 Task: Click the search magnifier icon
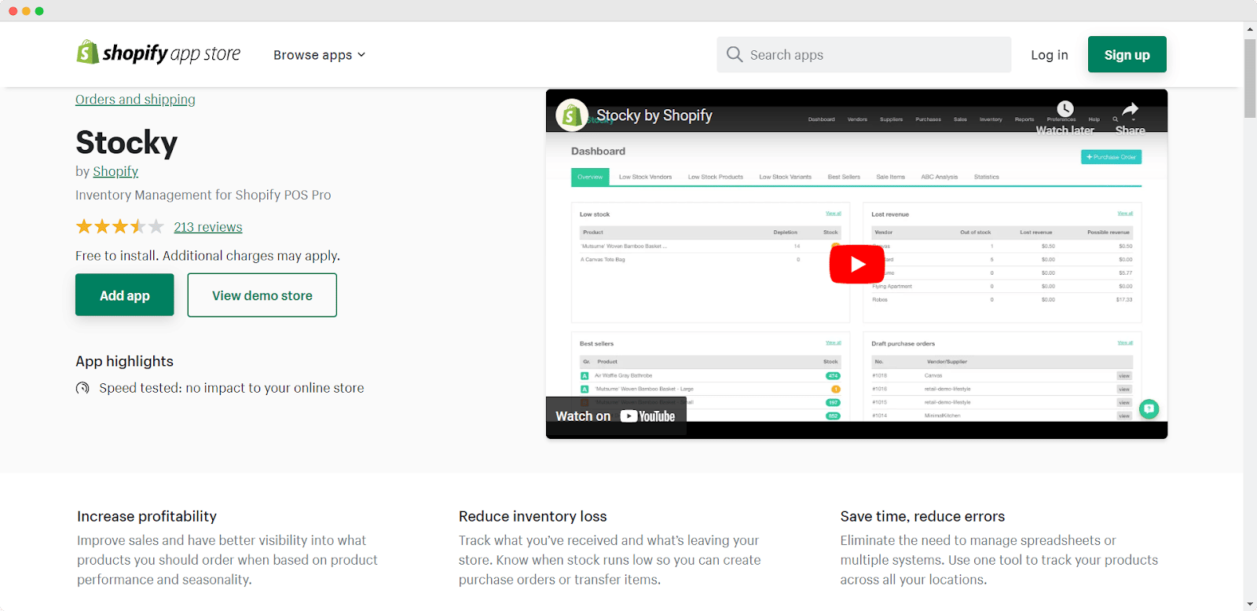coord(735,54)
